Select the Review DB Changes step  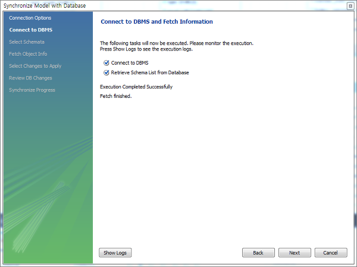tap(30, 78)
